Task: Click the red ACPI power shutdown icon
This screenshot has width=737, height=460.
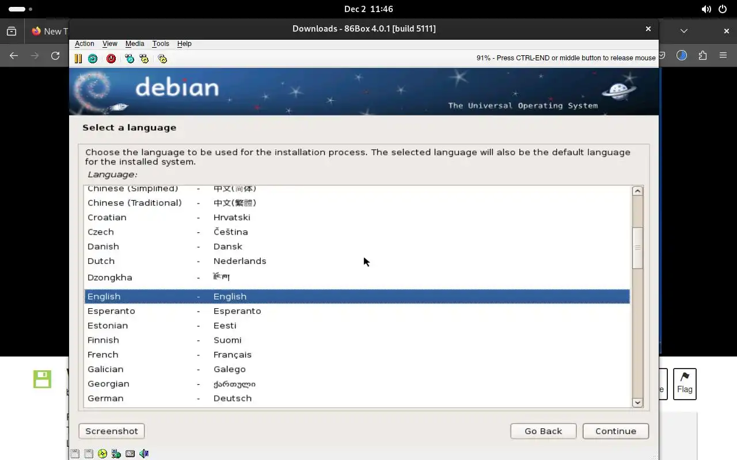Action: coord(111,59)
